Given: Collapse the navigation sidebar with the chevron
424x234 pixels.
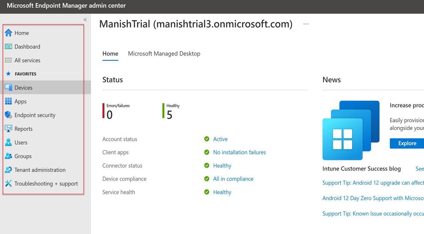Looking at the screenshot, I should click(85, 19).
